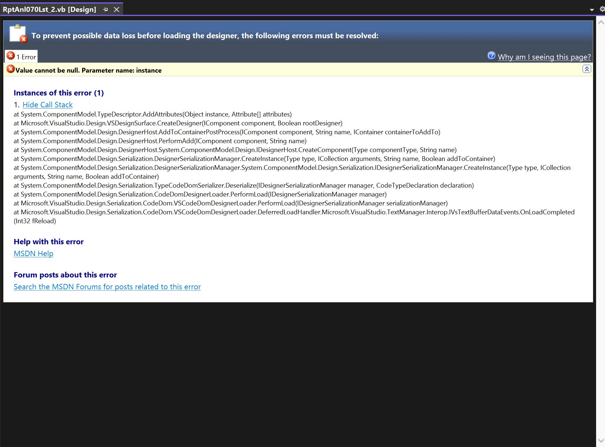Click the scrollbar down arrow
The image size is (605, 447).
pyautogui.click(x=601, y=440)
